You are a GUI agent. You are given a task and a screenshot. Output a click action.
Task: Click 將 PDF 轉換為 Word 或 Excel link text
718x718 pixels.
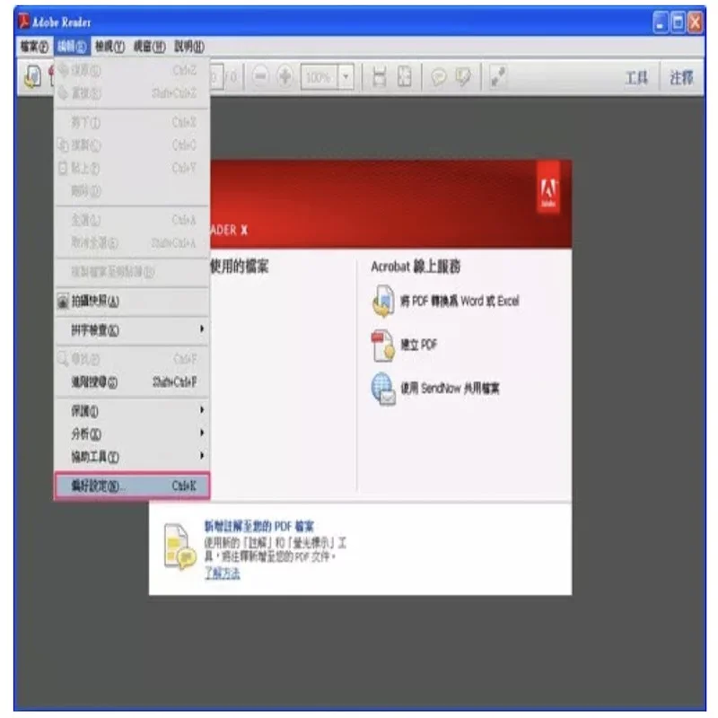(x=460, y=301)
